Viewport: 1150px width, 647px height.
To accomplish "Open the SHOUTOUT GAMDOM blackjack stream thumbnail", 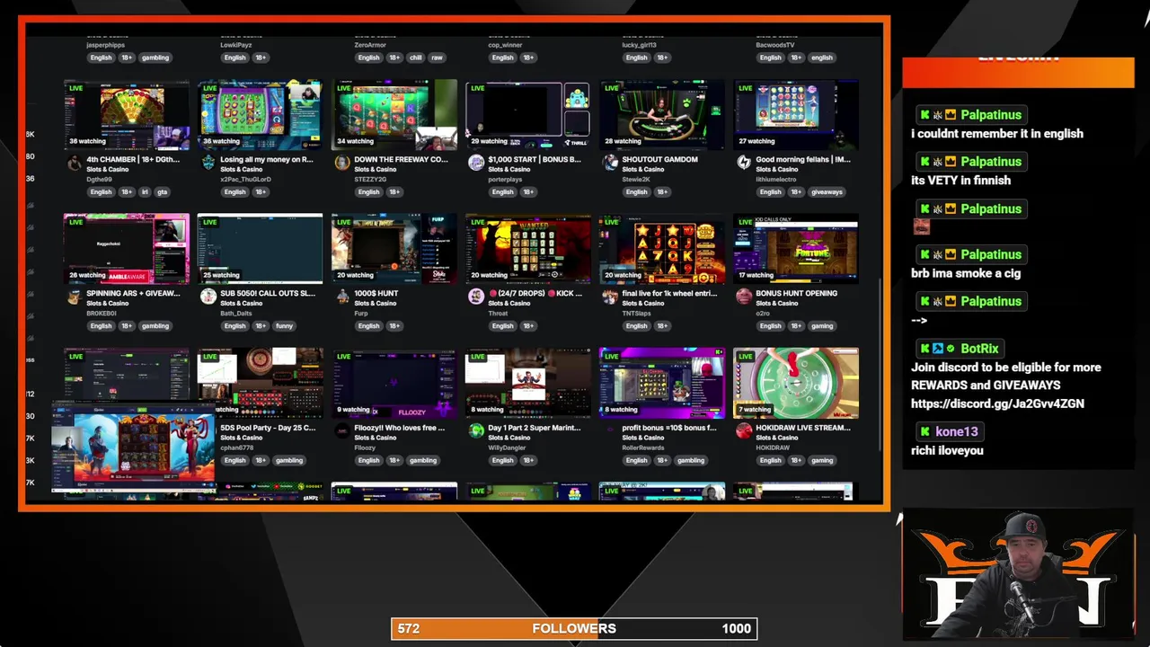I will tap(662, 114).
